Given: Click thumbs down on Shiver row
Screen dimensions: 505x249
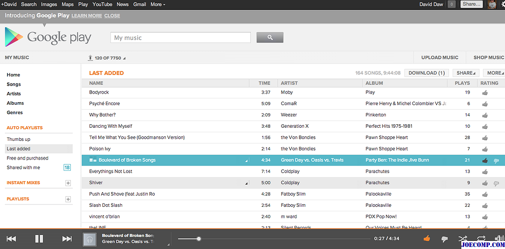Looking at the screenshot, I should [x=496, y=183].
